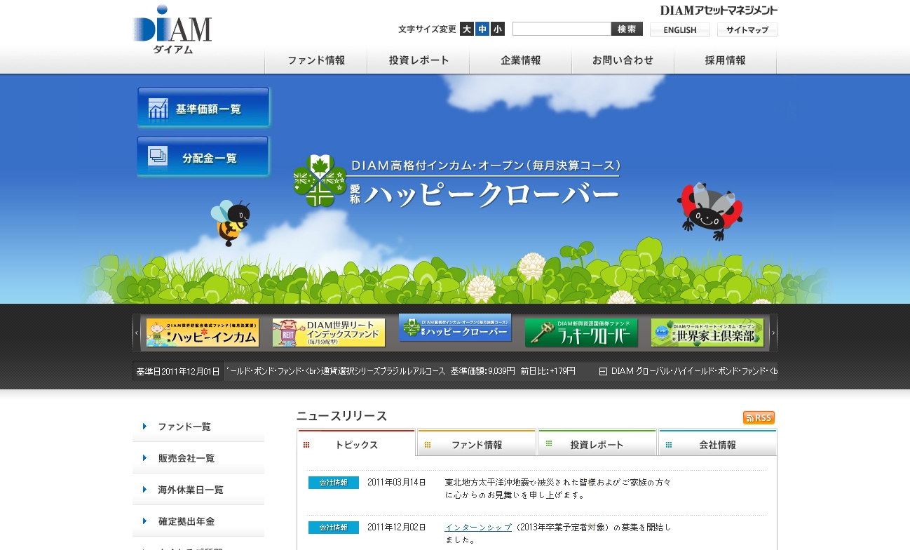
Task: Set text size to small (小)
Action: [x=498, y=29]
